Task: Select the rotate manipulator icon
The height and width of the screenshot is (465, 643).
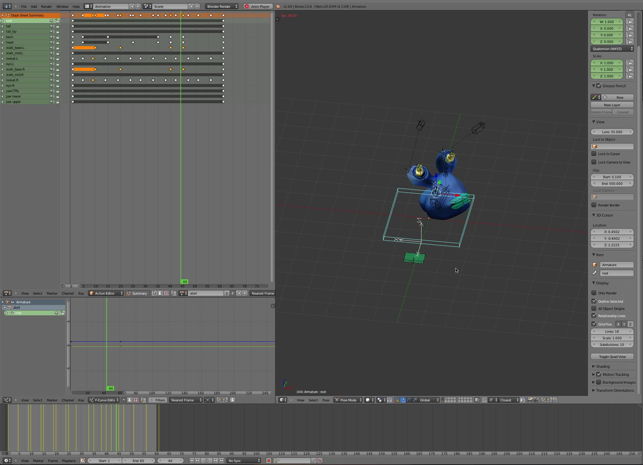Action: click(409, 400)
